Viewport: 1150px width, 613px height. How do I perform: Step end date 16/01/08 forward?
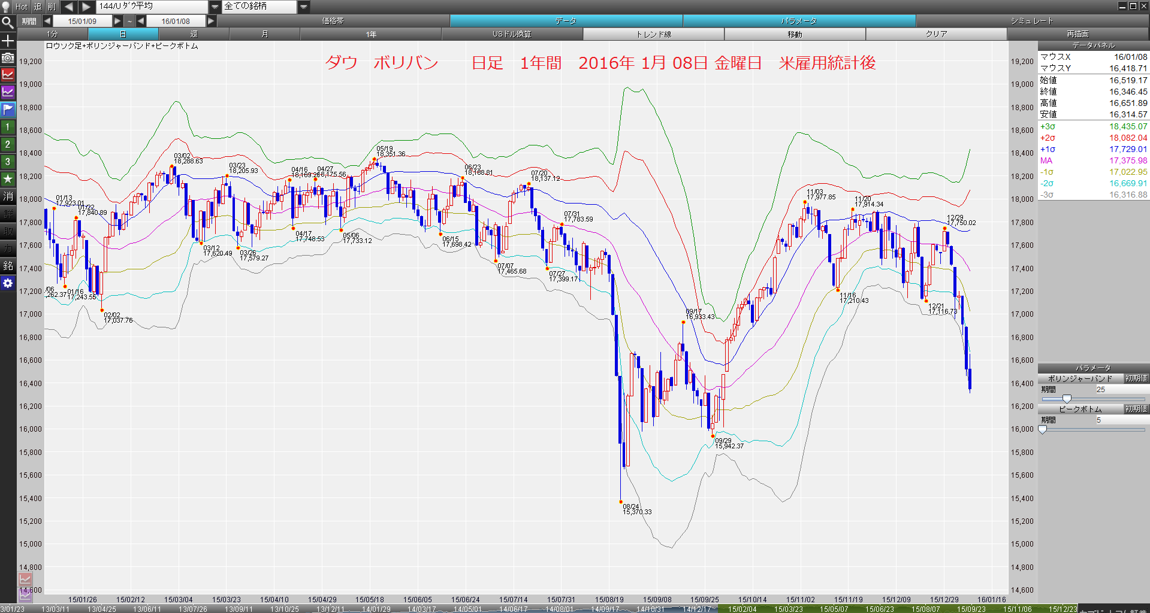tap(211, 21)
